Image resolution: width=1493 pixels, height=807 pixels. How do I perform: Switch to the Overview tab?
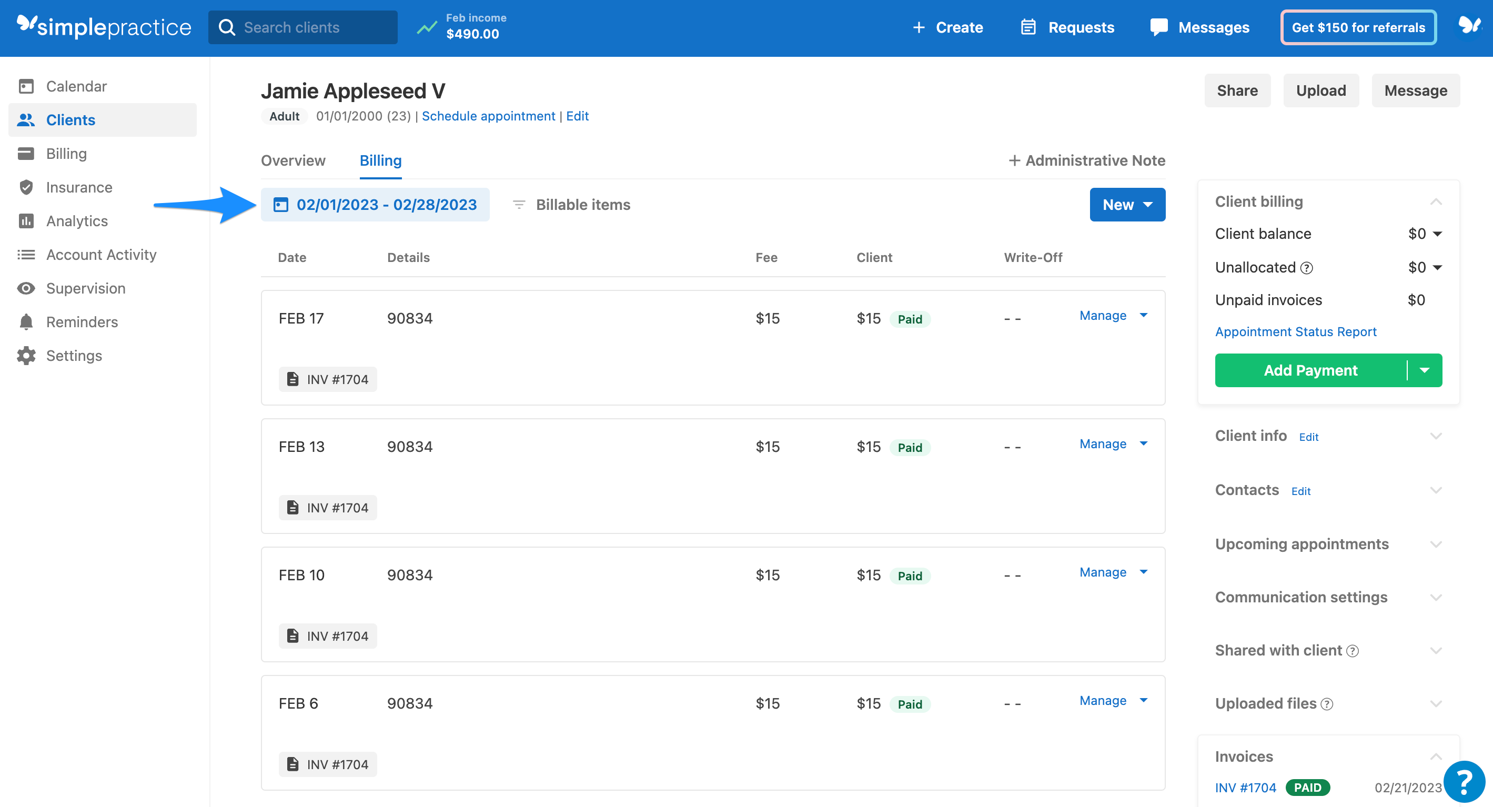[x=293, y=160]
